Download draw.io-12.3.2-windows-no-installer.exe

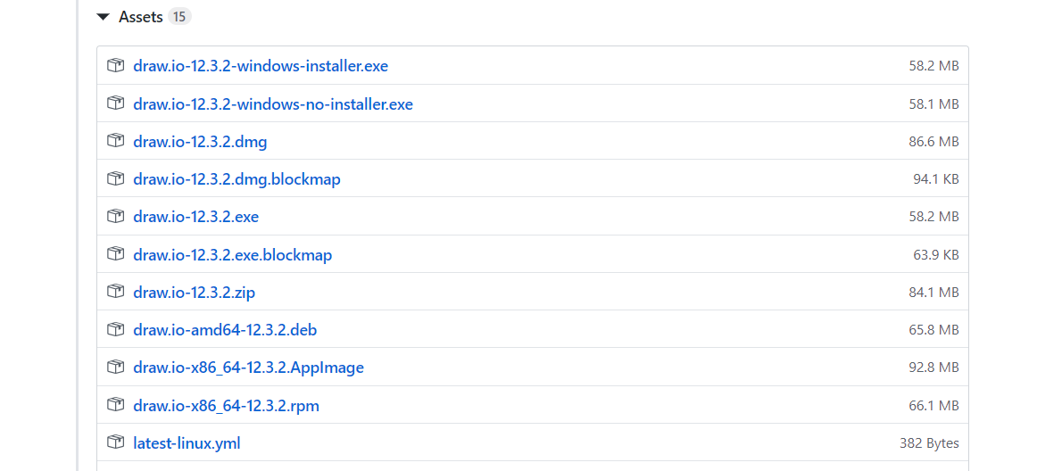(273, 104)
